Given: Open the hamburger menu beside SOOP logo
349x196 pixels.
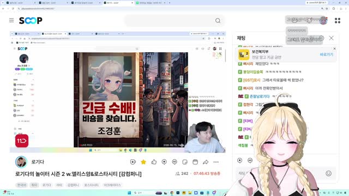Looking at the screenshot, I should tap(11, 21).
